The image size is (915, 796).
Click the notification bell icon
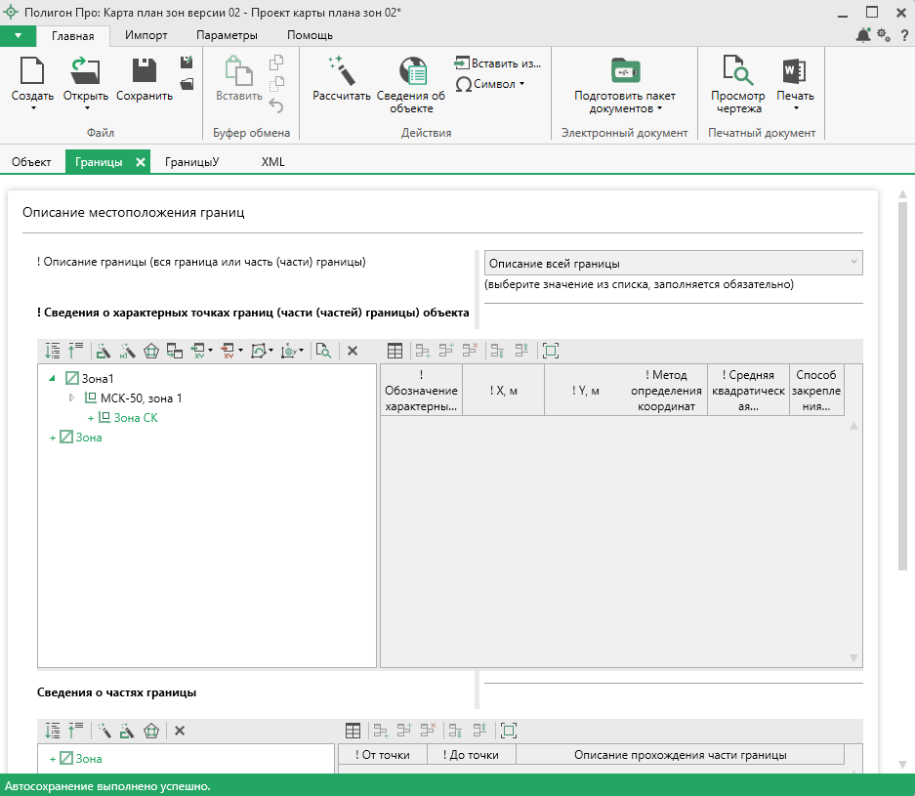(862, 36)
